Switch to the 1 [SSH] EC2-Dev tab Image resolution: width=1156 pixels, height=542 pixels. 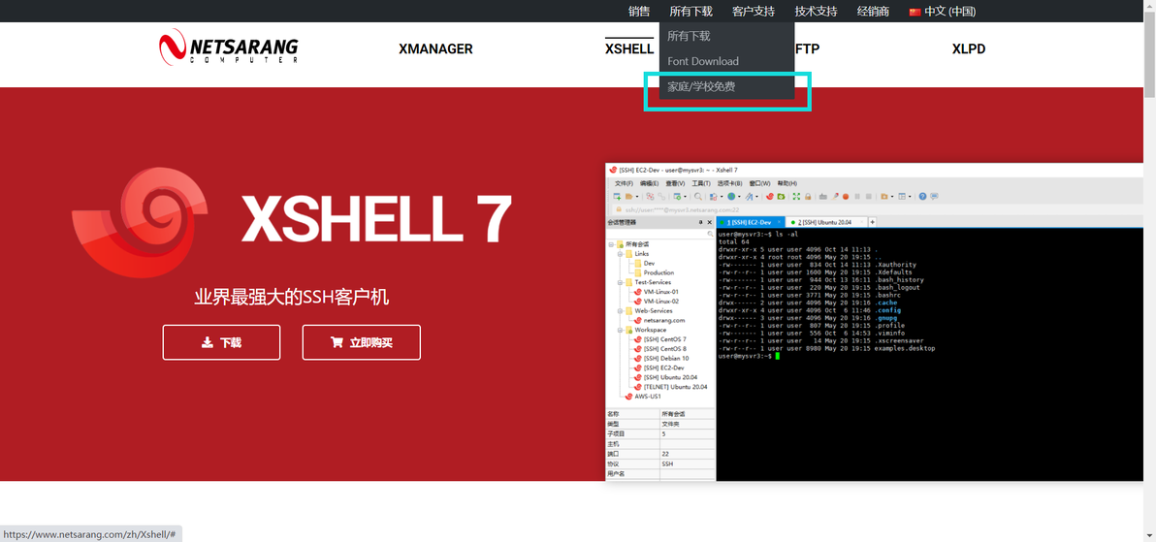(x=749, y=222)
